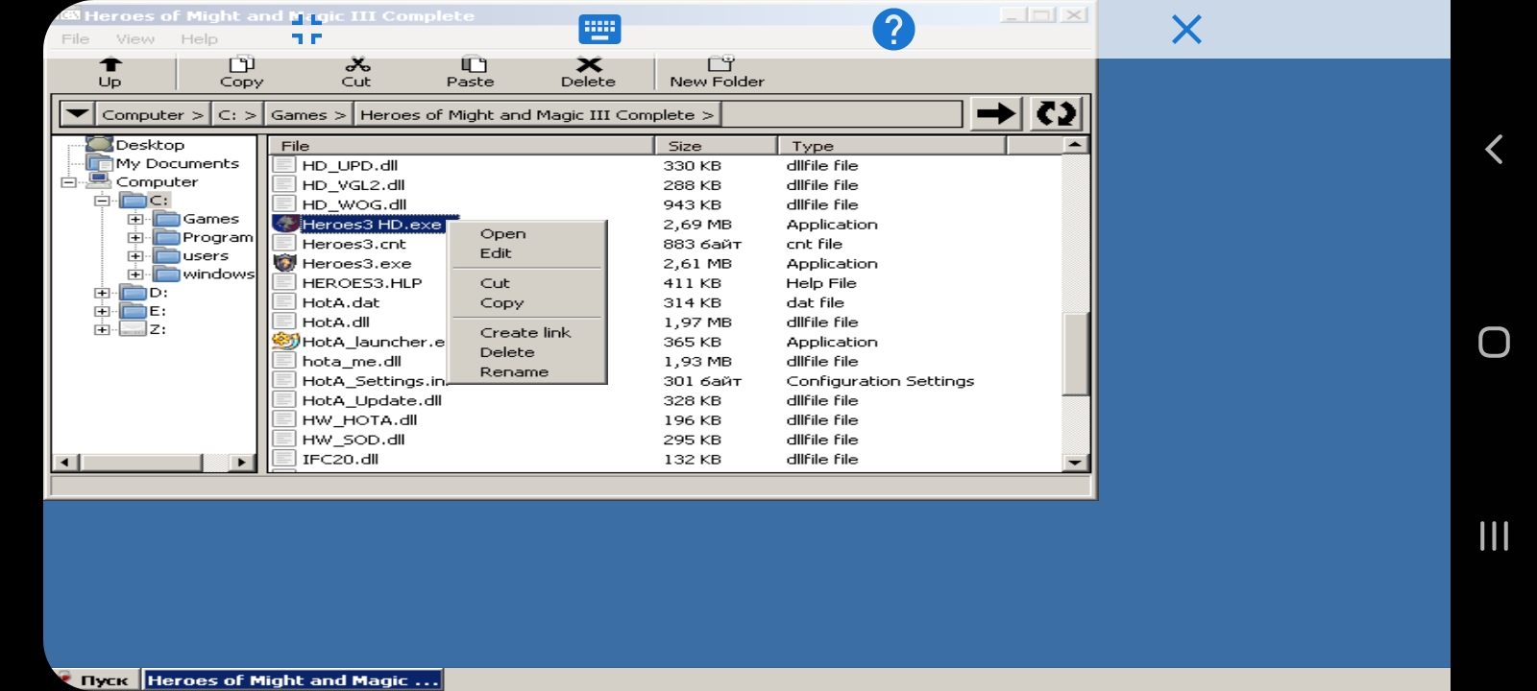
Task: Click the Refresh arrows icon
Action: point(1056,114)
